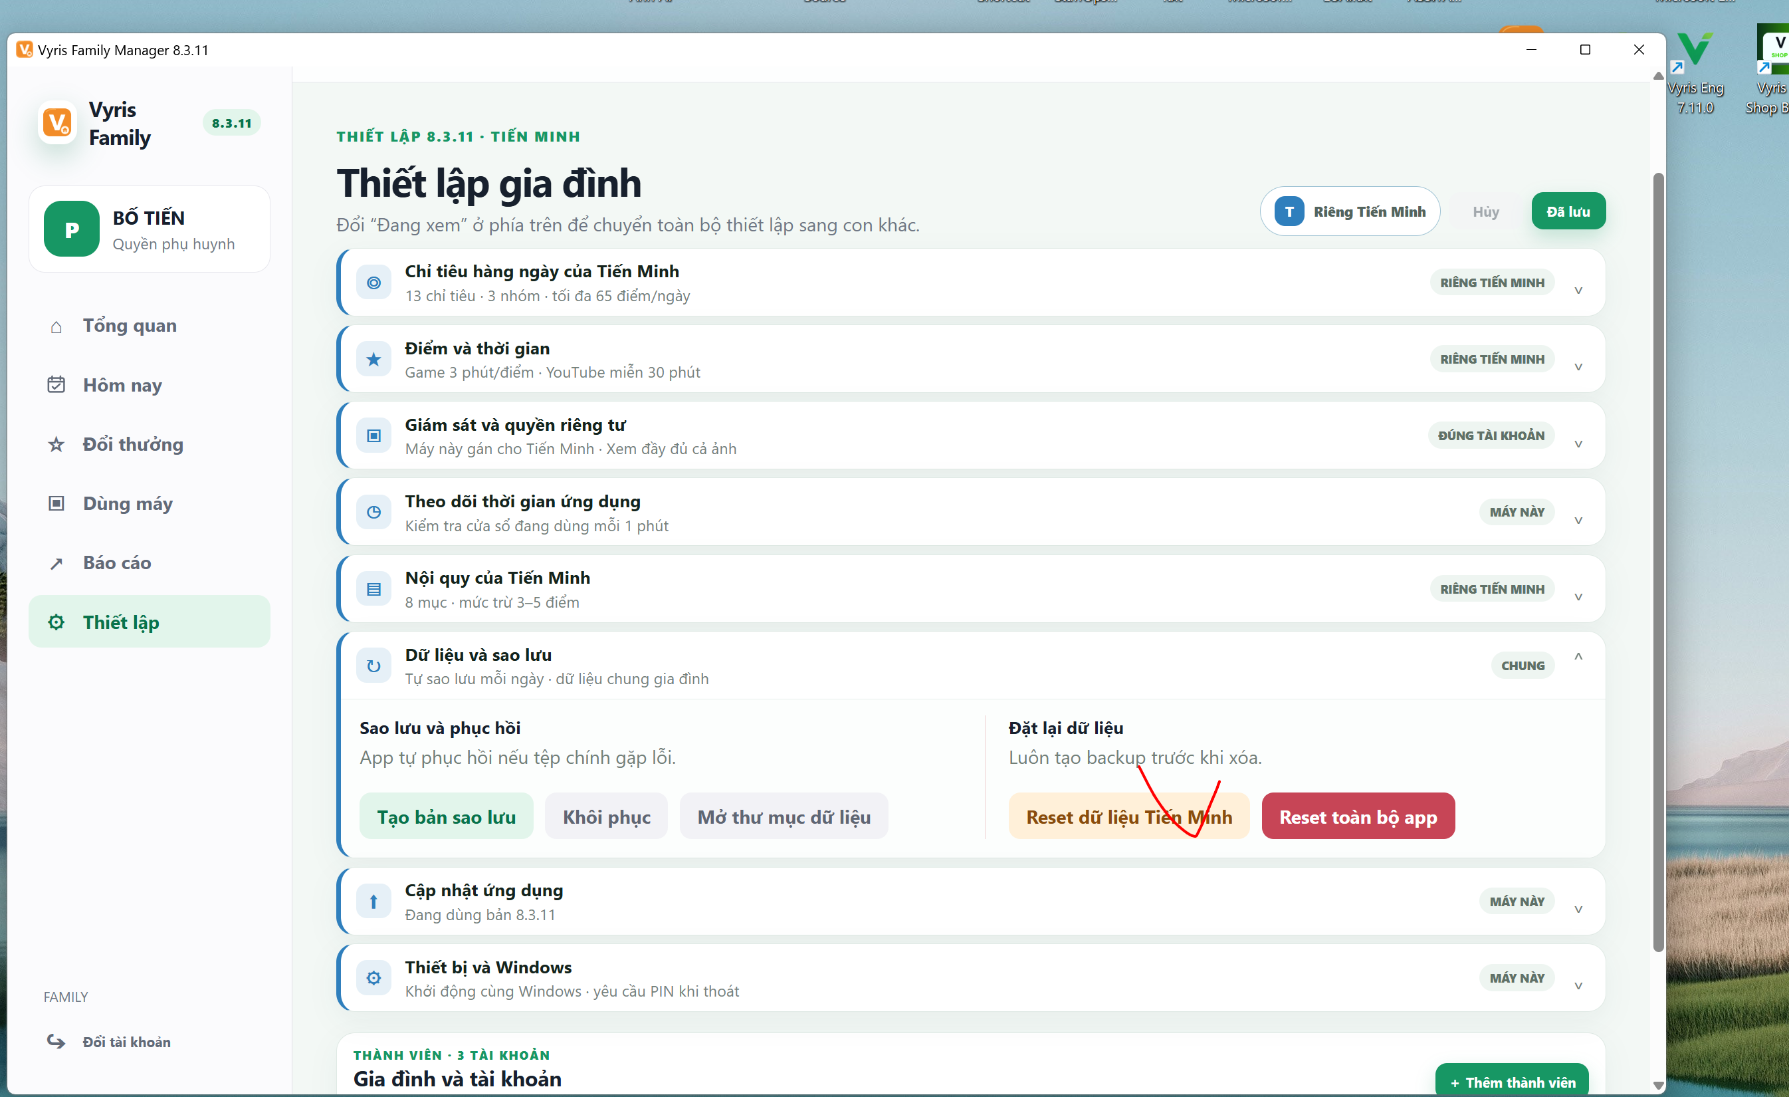Click the arrow icon of Báo cáo
This screenshot has width=1789, height=1097.
(56, 564)
